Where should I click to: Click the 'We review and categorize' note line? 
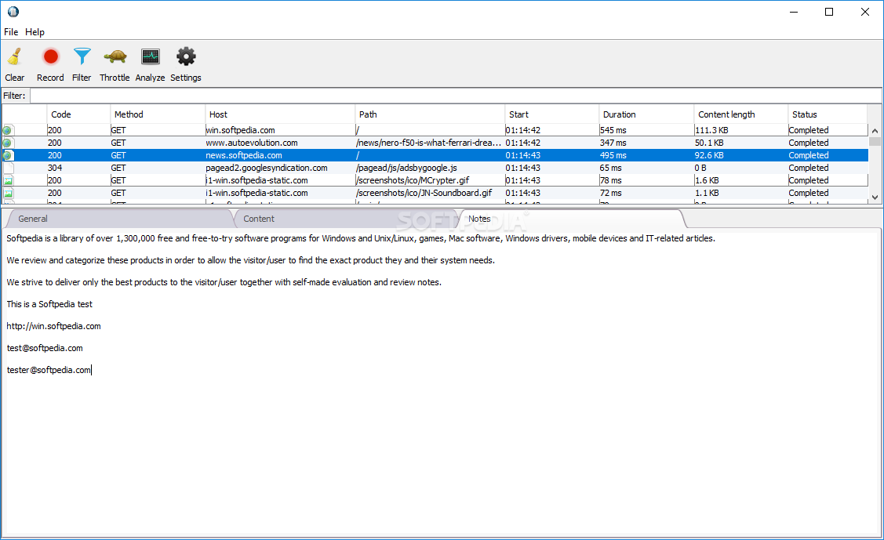tap(250, 260)
